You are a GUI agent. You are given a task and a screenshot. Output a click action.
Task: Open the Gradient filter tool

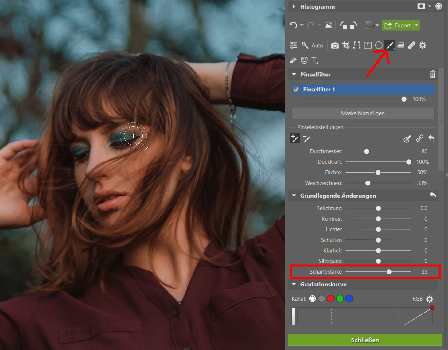tap(401, 45)
